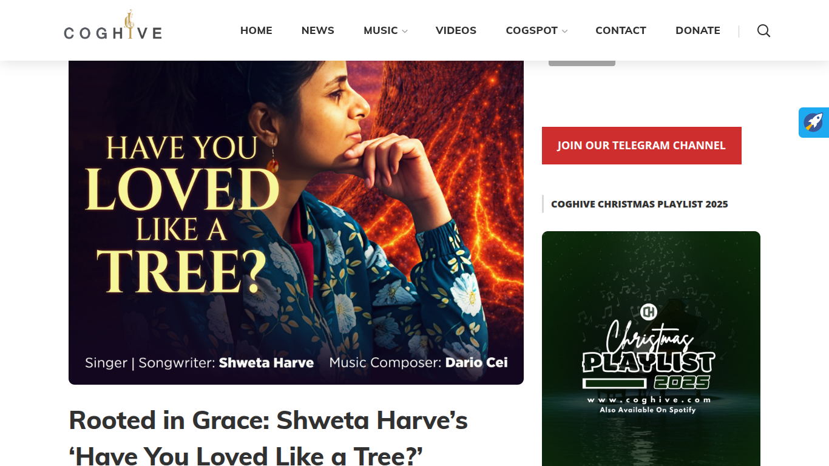829x466 pixels.
Task: Expand the MUSIC dropdown chevron
Action: (405, 32)
